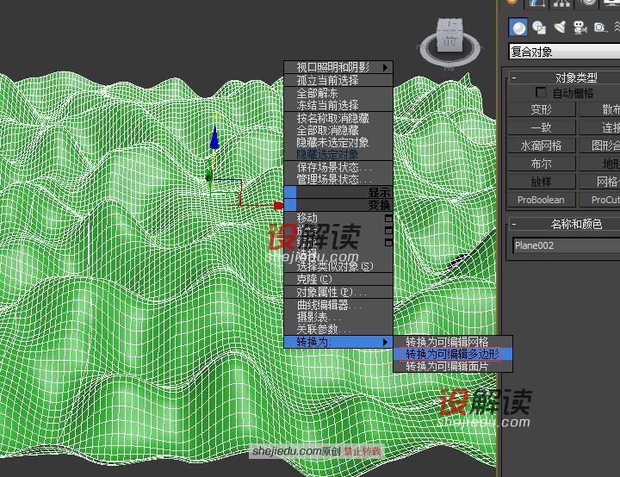The image size is (620, 477).
Task: Select the Cameras category icon
Action: 580,28
